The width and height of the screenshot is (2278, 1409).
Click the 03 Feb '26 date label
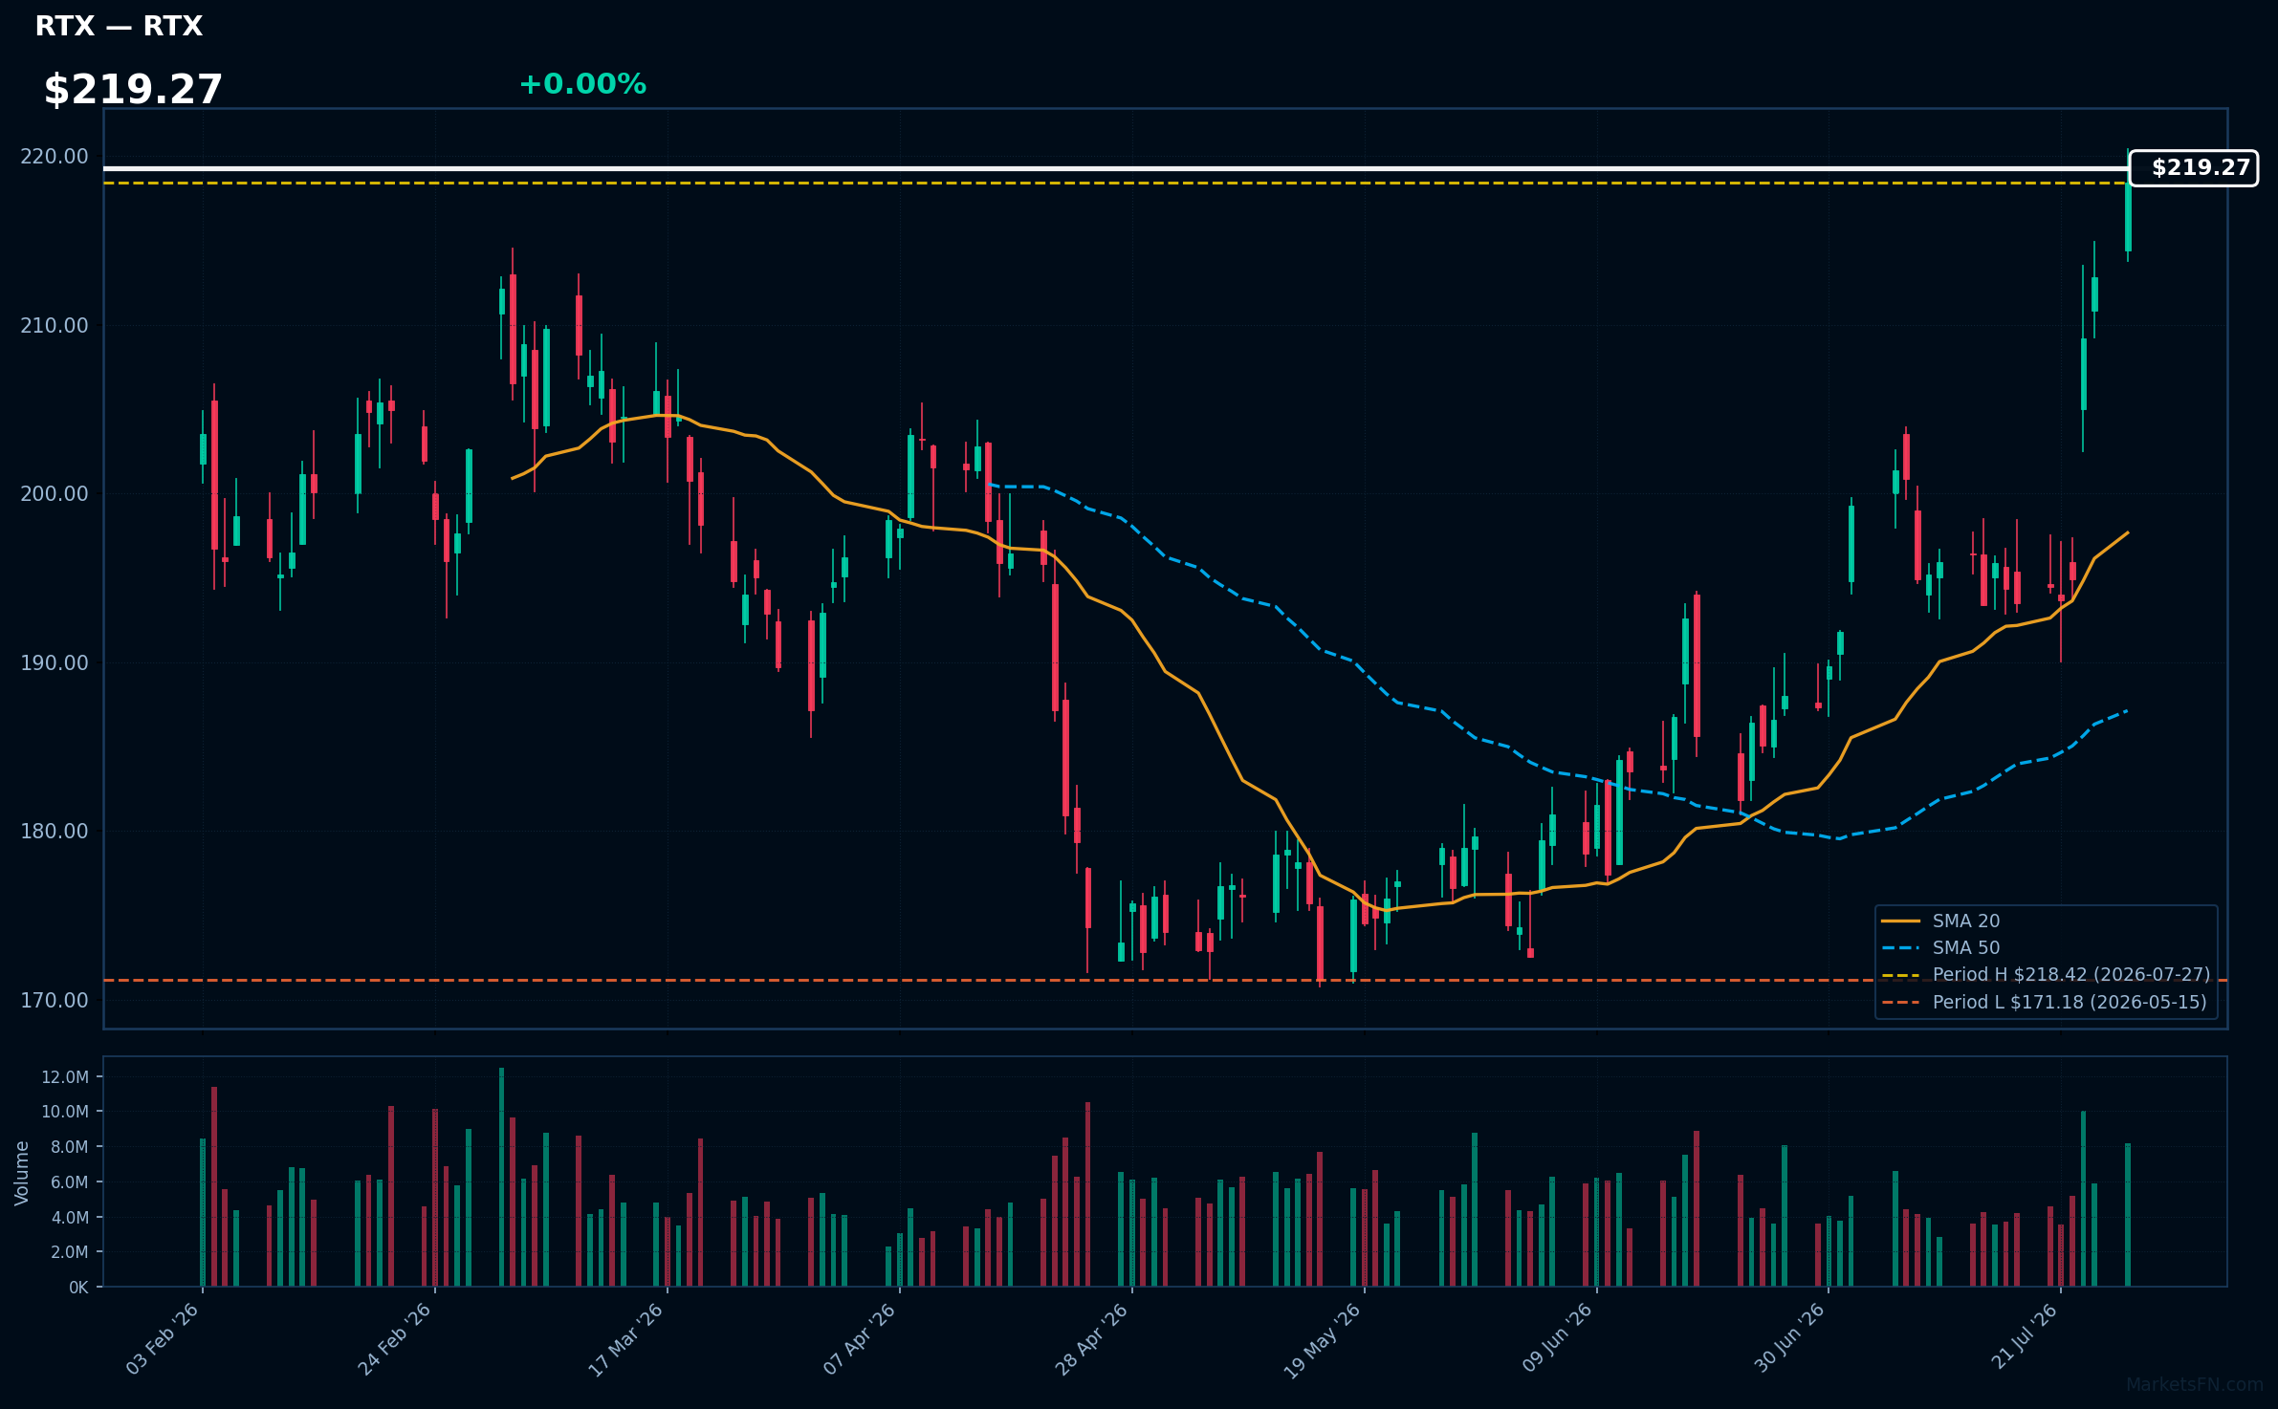(163, 1338)
